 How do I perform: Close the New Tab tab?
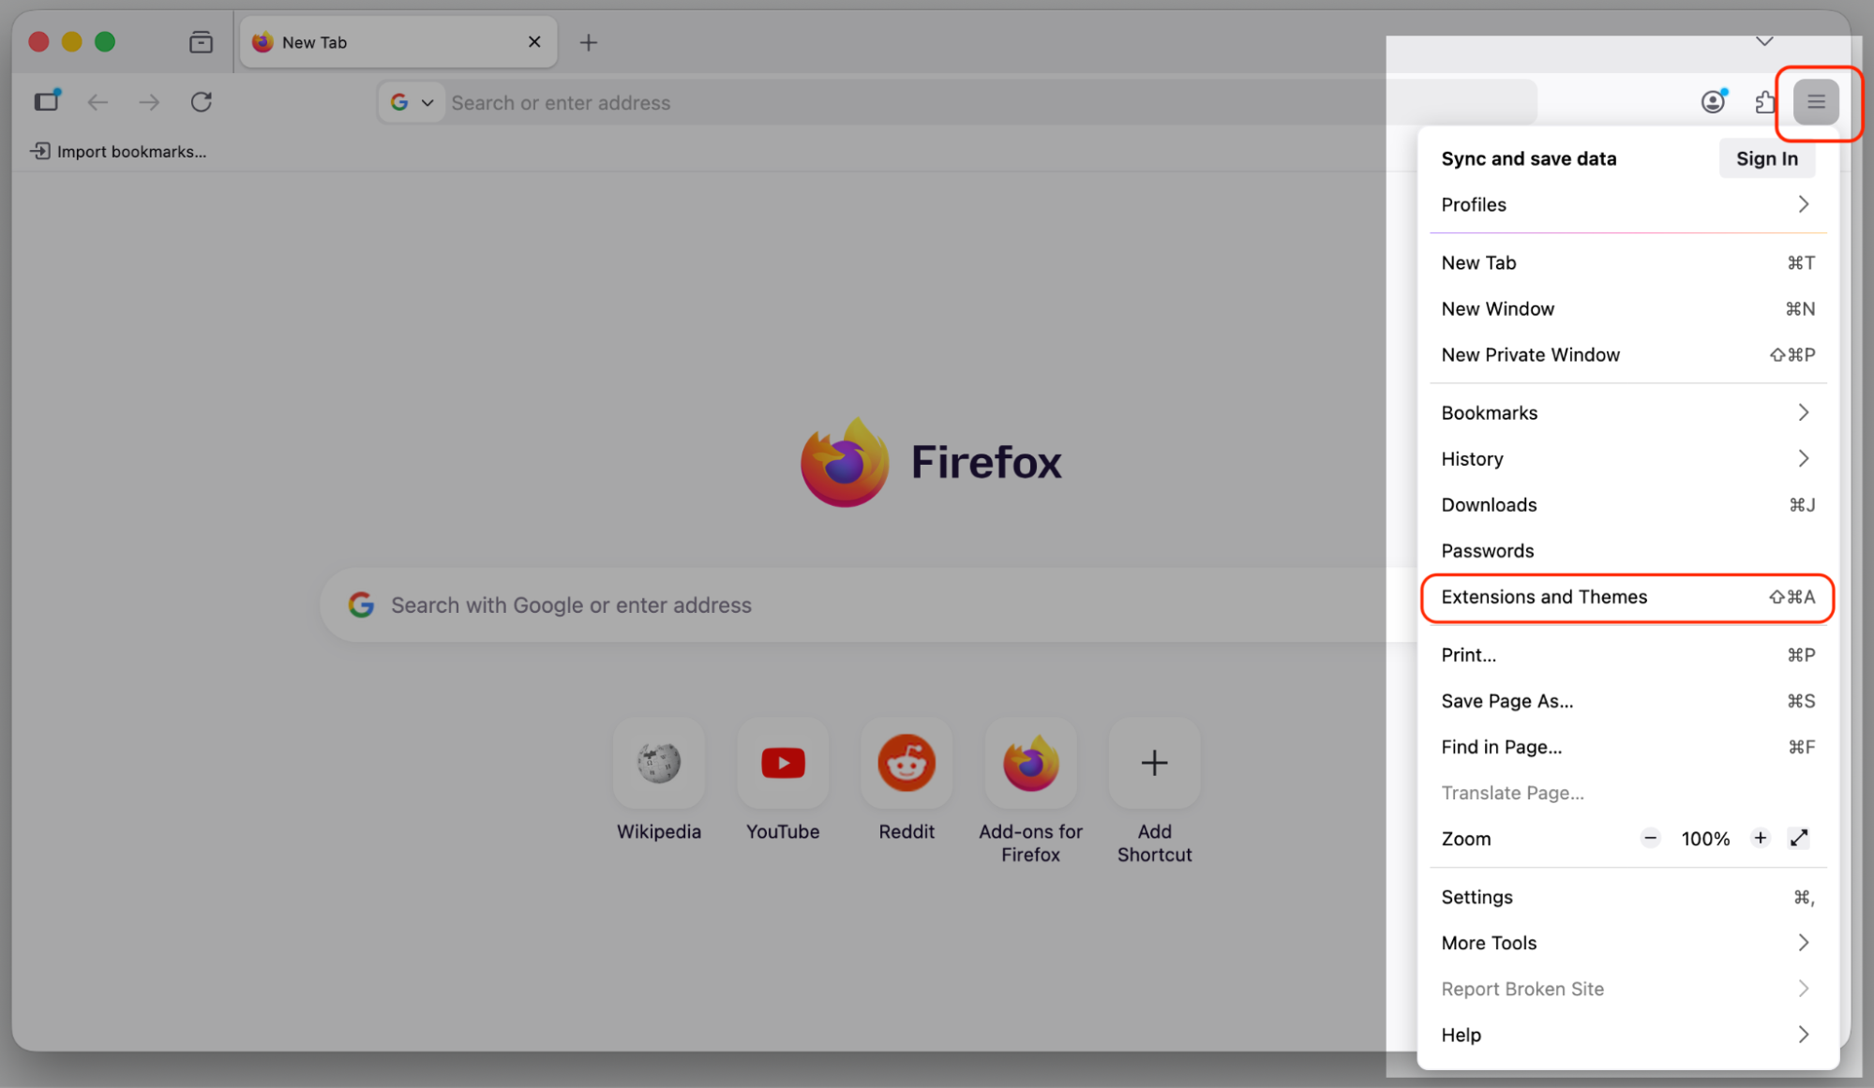click(534, 42)
